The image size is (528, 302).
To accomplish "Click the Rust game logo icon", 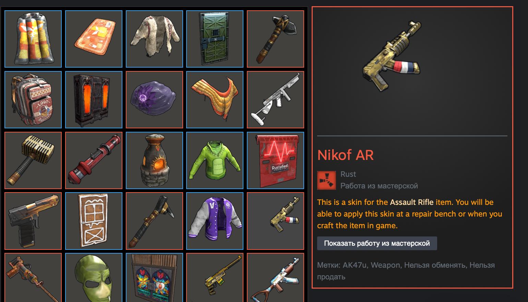I will [326, 181].
